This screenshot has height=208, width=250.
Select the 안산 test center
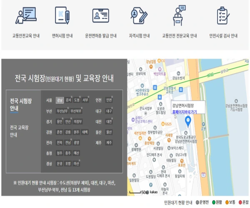click(68, 121)
